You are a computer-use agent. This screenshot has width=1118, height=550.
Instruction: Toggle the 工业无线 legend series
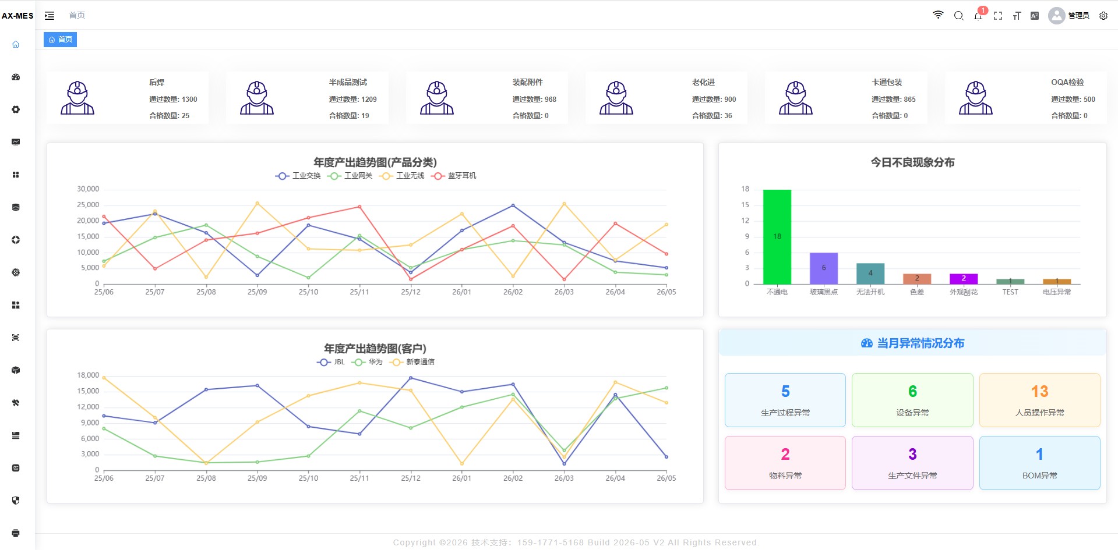[401, 176]
